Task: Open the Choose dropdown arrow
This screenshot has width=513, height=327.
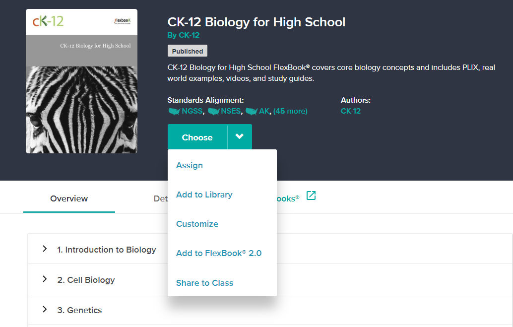Action: (x=239, y=137)
